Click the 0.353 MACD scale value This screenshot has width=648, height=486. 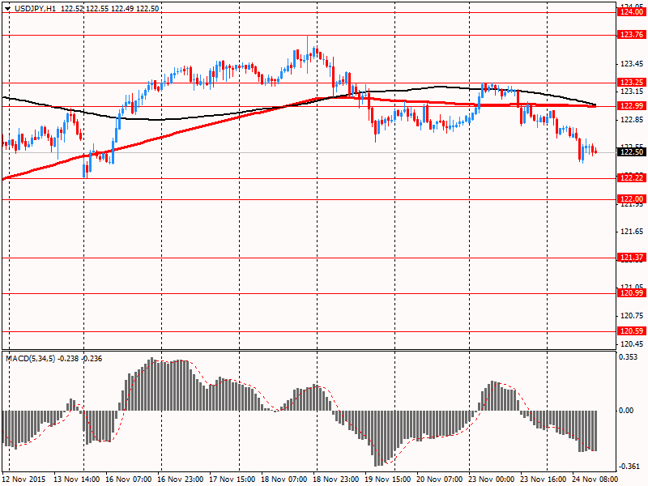629,356
